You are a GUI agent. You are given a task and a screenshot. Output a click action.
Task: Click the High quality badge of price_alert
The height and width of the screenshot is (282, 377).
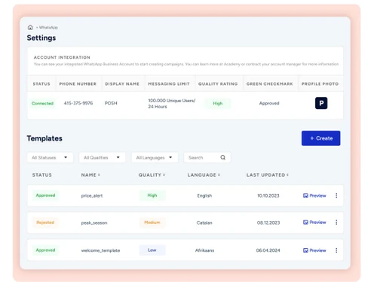click(x=152, y=196)
